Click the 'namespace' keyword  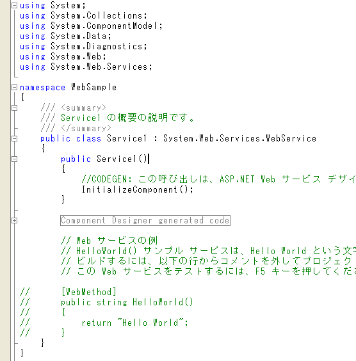43,87
